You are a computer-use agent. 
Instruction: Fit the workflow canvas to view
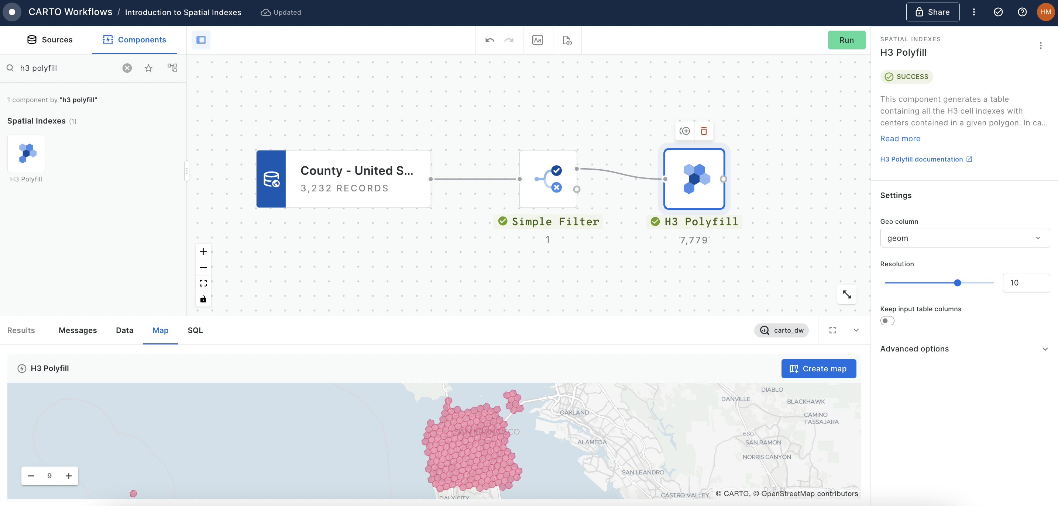click(x=203, y=283)
